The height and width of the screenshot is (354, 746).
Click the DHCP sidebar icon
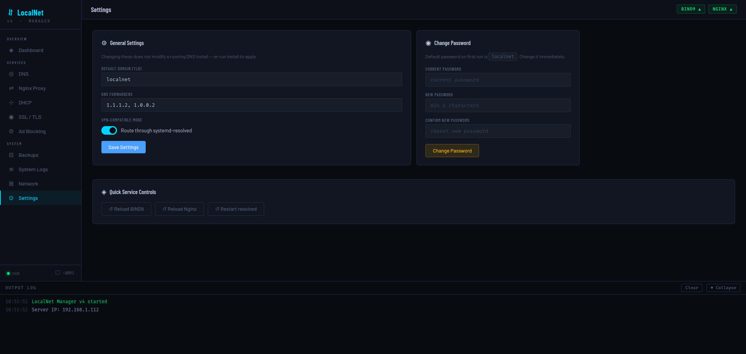tap(11, 103)
